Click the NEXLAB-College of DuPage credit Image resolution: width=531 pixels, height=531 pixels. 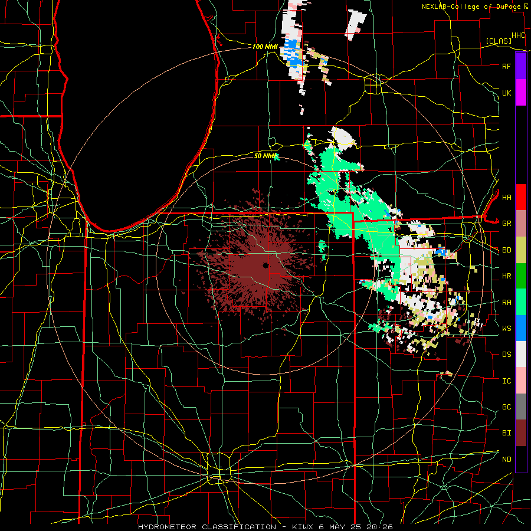coord(471,6)
